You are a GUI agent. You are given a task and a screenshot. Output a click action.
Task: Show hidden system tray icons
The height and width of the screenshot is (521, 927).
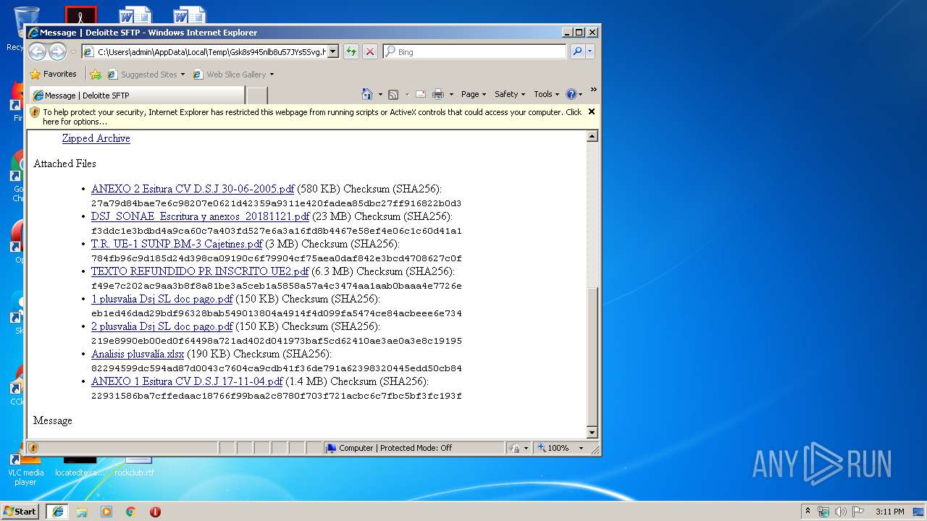[808, 511]
